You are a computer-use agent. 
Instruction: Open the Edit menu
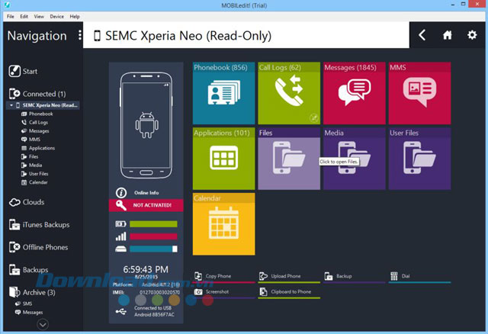coord(24,17)
